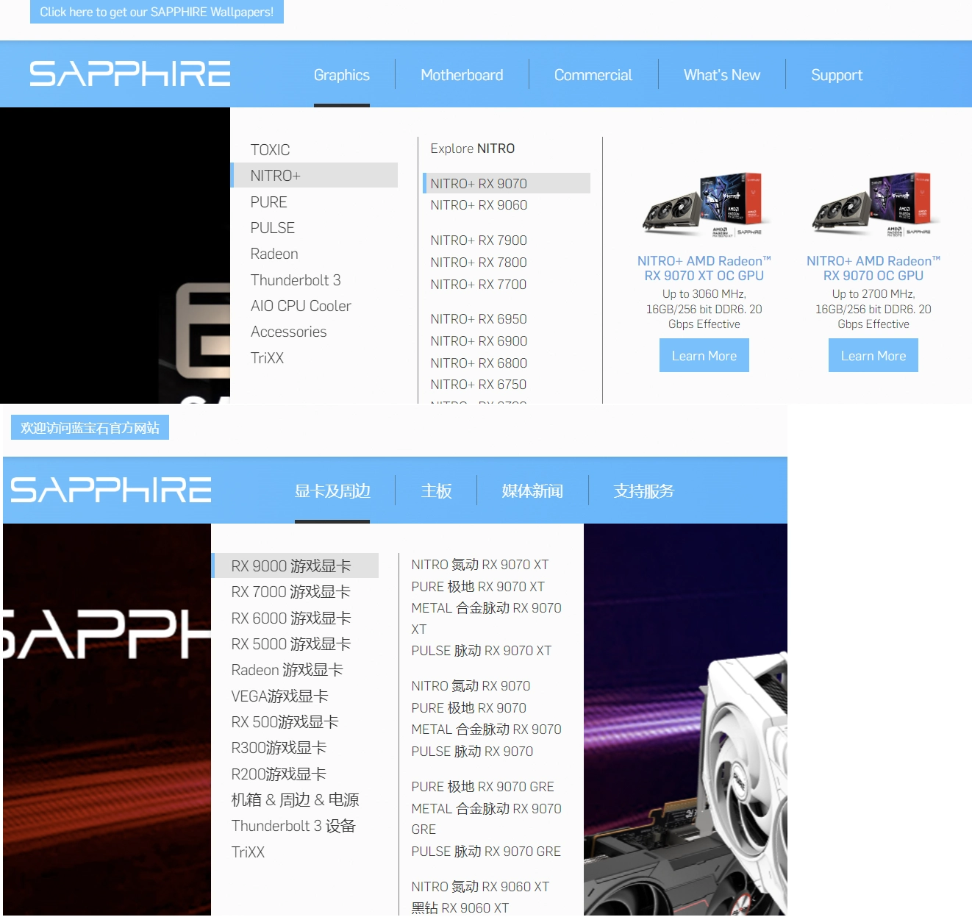972x917 pixels.
Task: Open PURE 极地 RX 9070
Action: tap(469, 708)
